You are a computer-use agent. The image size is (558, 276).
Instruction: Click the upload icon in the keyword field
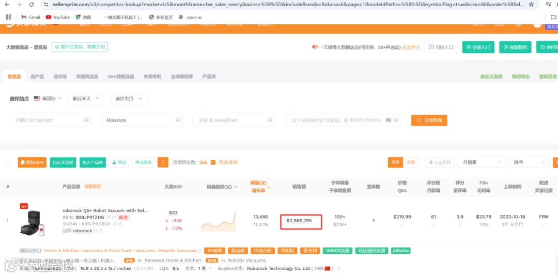[86, 120]
